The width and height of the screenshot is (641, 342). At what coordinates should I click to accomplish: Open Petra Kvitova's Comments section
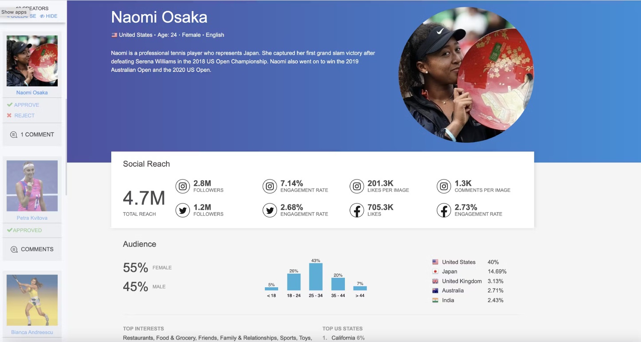click(32, 249)
